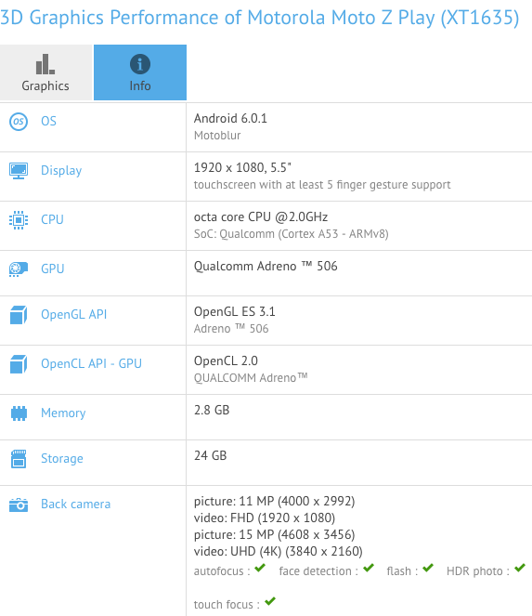Click the flash green checkmark
Image resolution: width=532 pixels, height=616 pixels.
coord(428,568)
